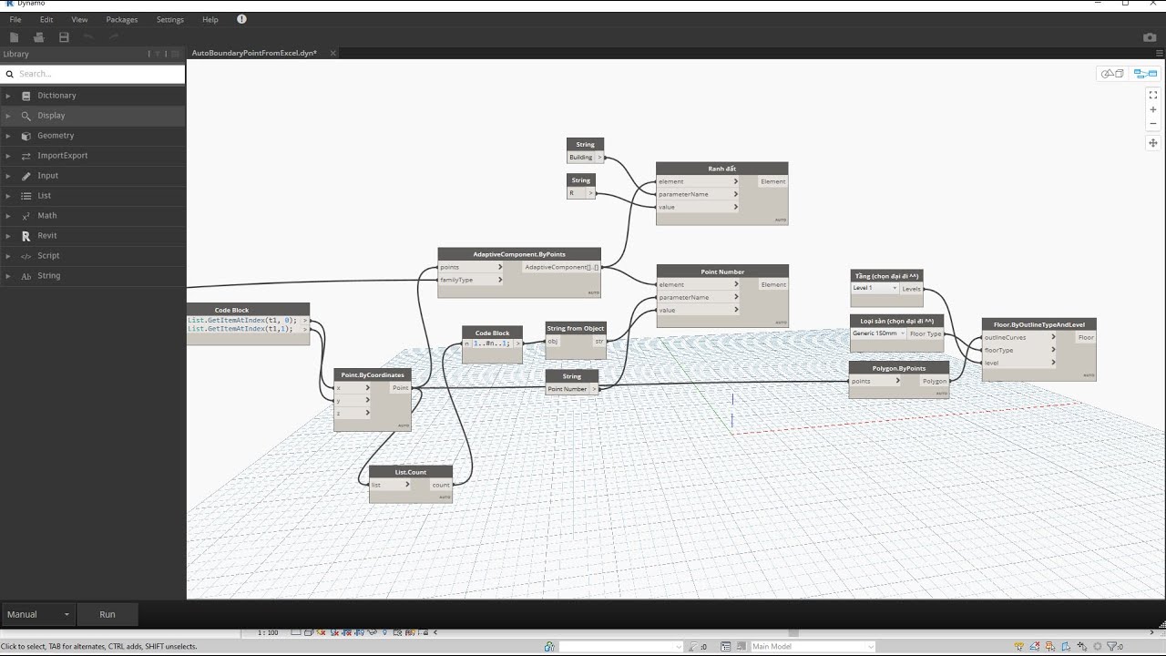Screen dimensions: 1166x656
Task: Select the AutoBoundaryPointFromExcel.dyn tab
Action: (254, 53)
